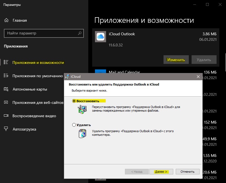
Task: Click the disabled < Назад button
Action: click(137, 172)
